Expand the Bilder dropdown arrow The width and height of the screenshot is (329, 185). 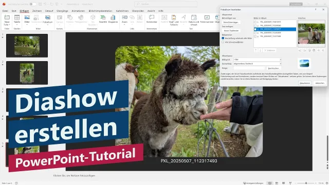tap(27, 25)
